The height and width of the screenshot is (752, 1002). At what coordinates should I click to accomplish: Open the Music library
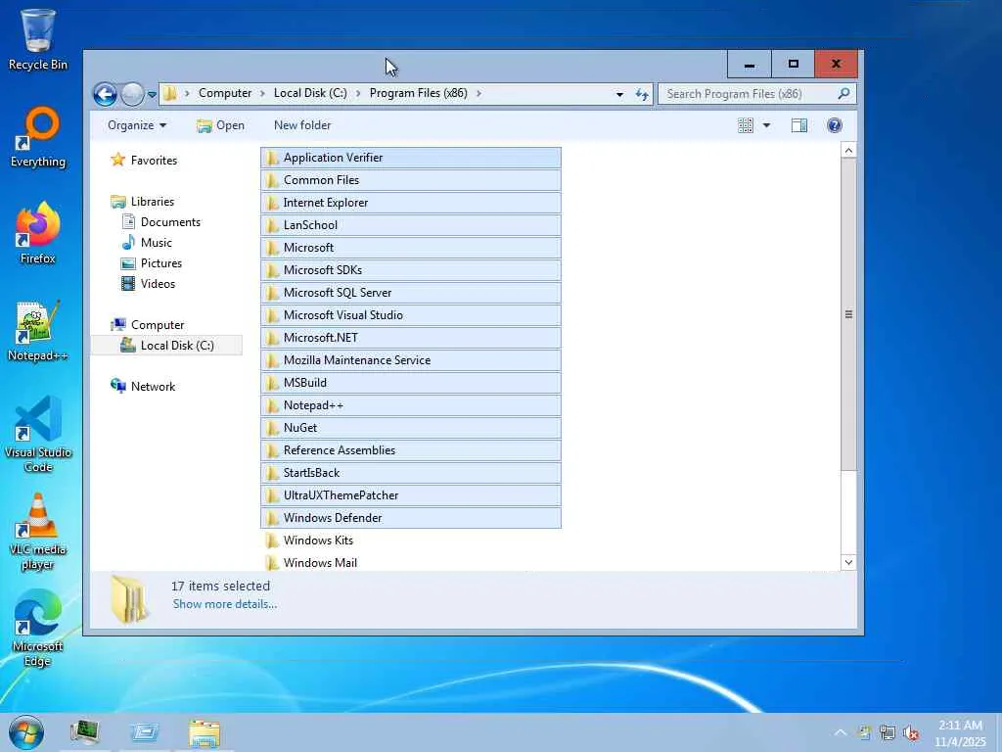147,243
